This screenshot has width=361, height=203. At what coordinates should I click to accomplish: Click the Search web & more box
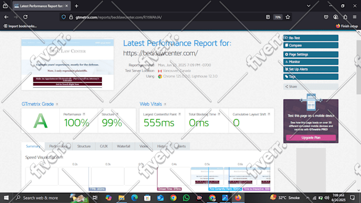click(40, 198)
